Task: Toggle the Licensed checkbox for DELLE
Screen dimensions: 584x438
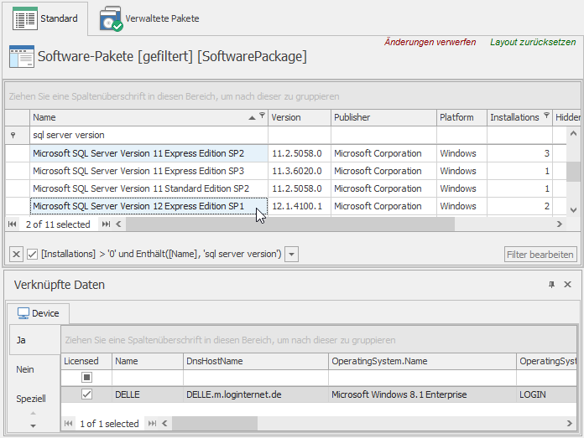Action: [86, 394]
